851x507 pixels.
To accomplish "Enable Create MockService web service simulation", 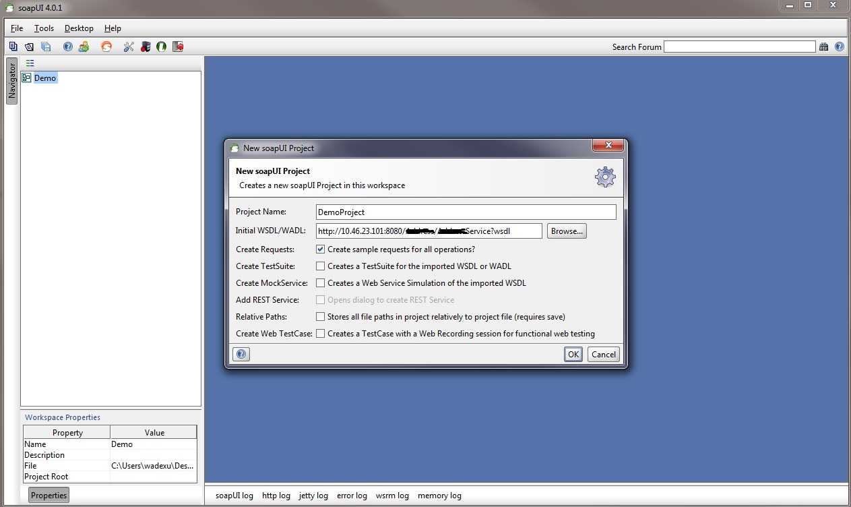I will tap(321, 283).
